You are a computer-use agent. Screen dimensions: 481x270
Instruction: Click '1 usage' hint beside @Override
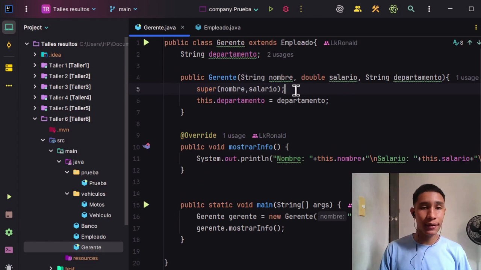coord(234,135)
